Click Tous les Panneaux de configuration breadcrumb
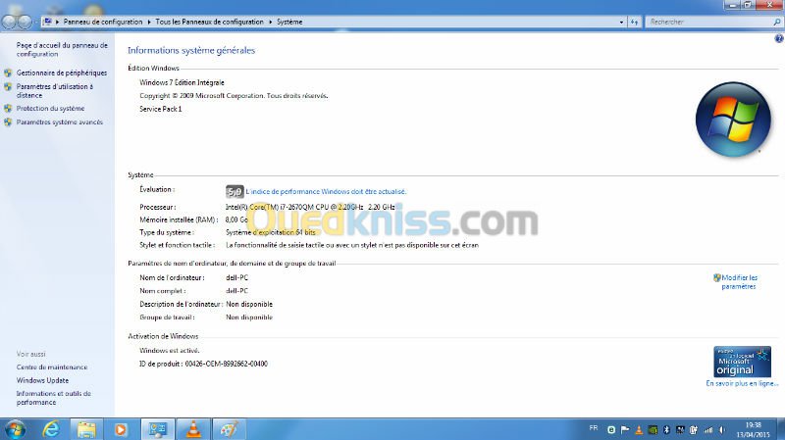Viewport: 785px width, 440px height. [209, 22]
